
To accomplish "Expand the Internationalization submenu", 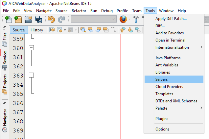I will pos(174,47).
